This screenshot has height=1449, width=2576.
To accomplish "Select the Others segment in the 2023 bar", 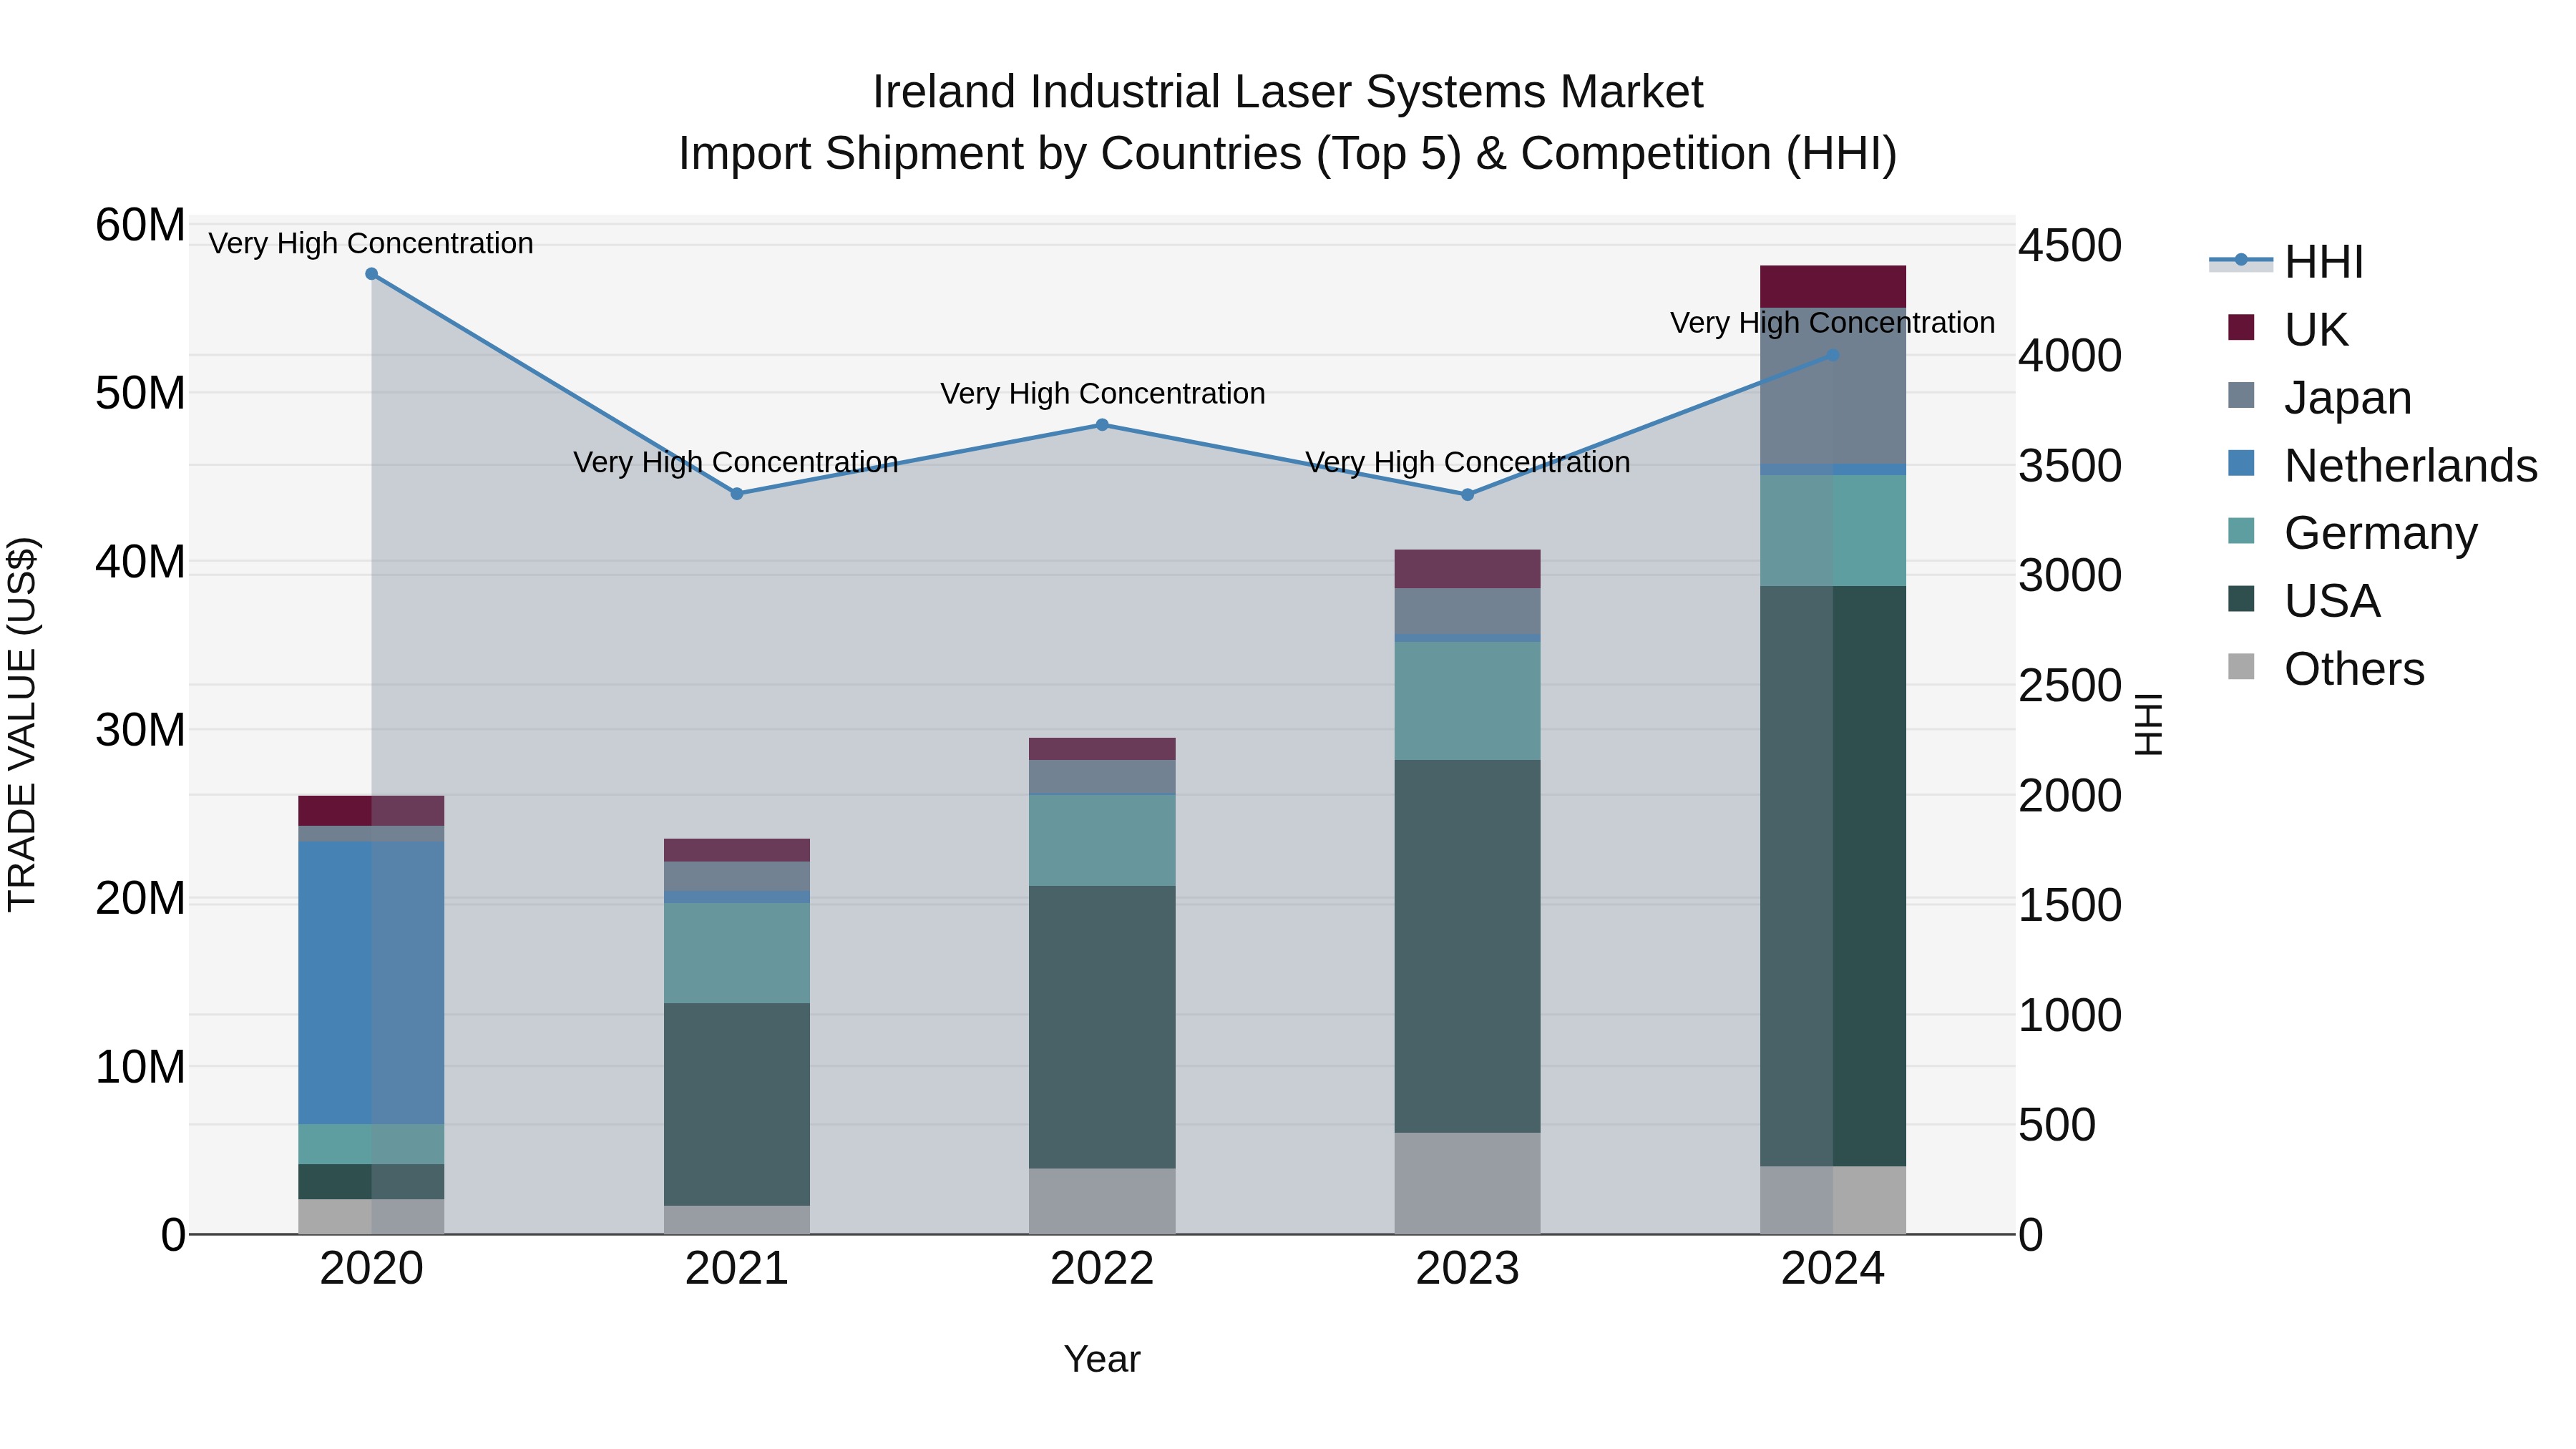I will point(1467,1184).
